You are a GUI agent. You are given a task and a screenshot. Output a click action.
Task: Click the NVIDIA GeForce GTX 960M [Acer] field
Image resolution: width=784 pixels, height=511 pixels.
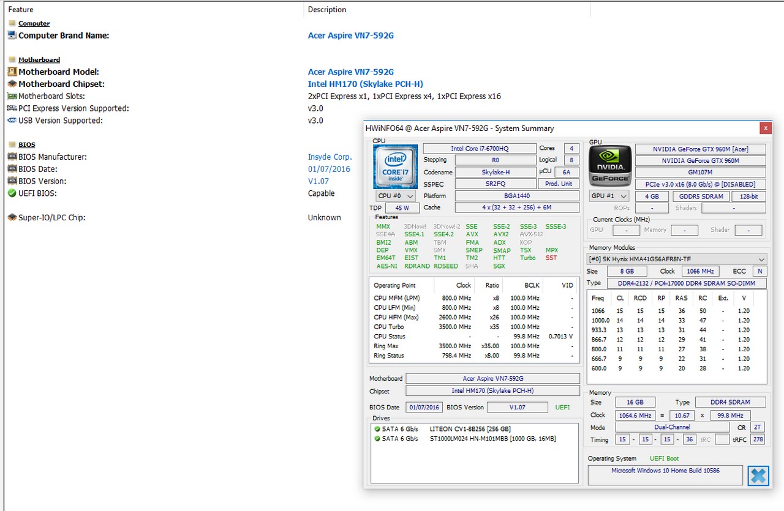tap(701, 149)
